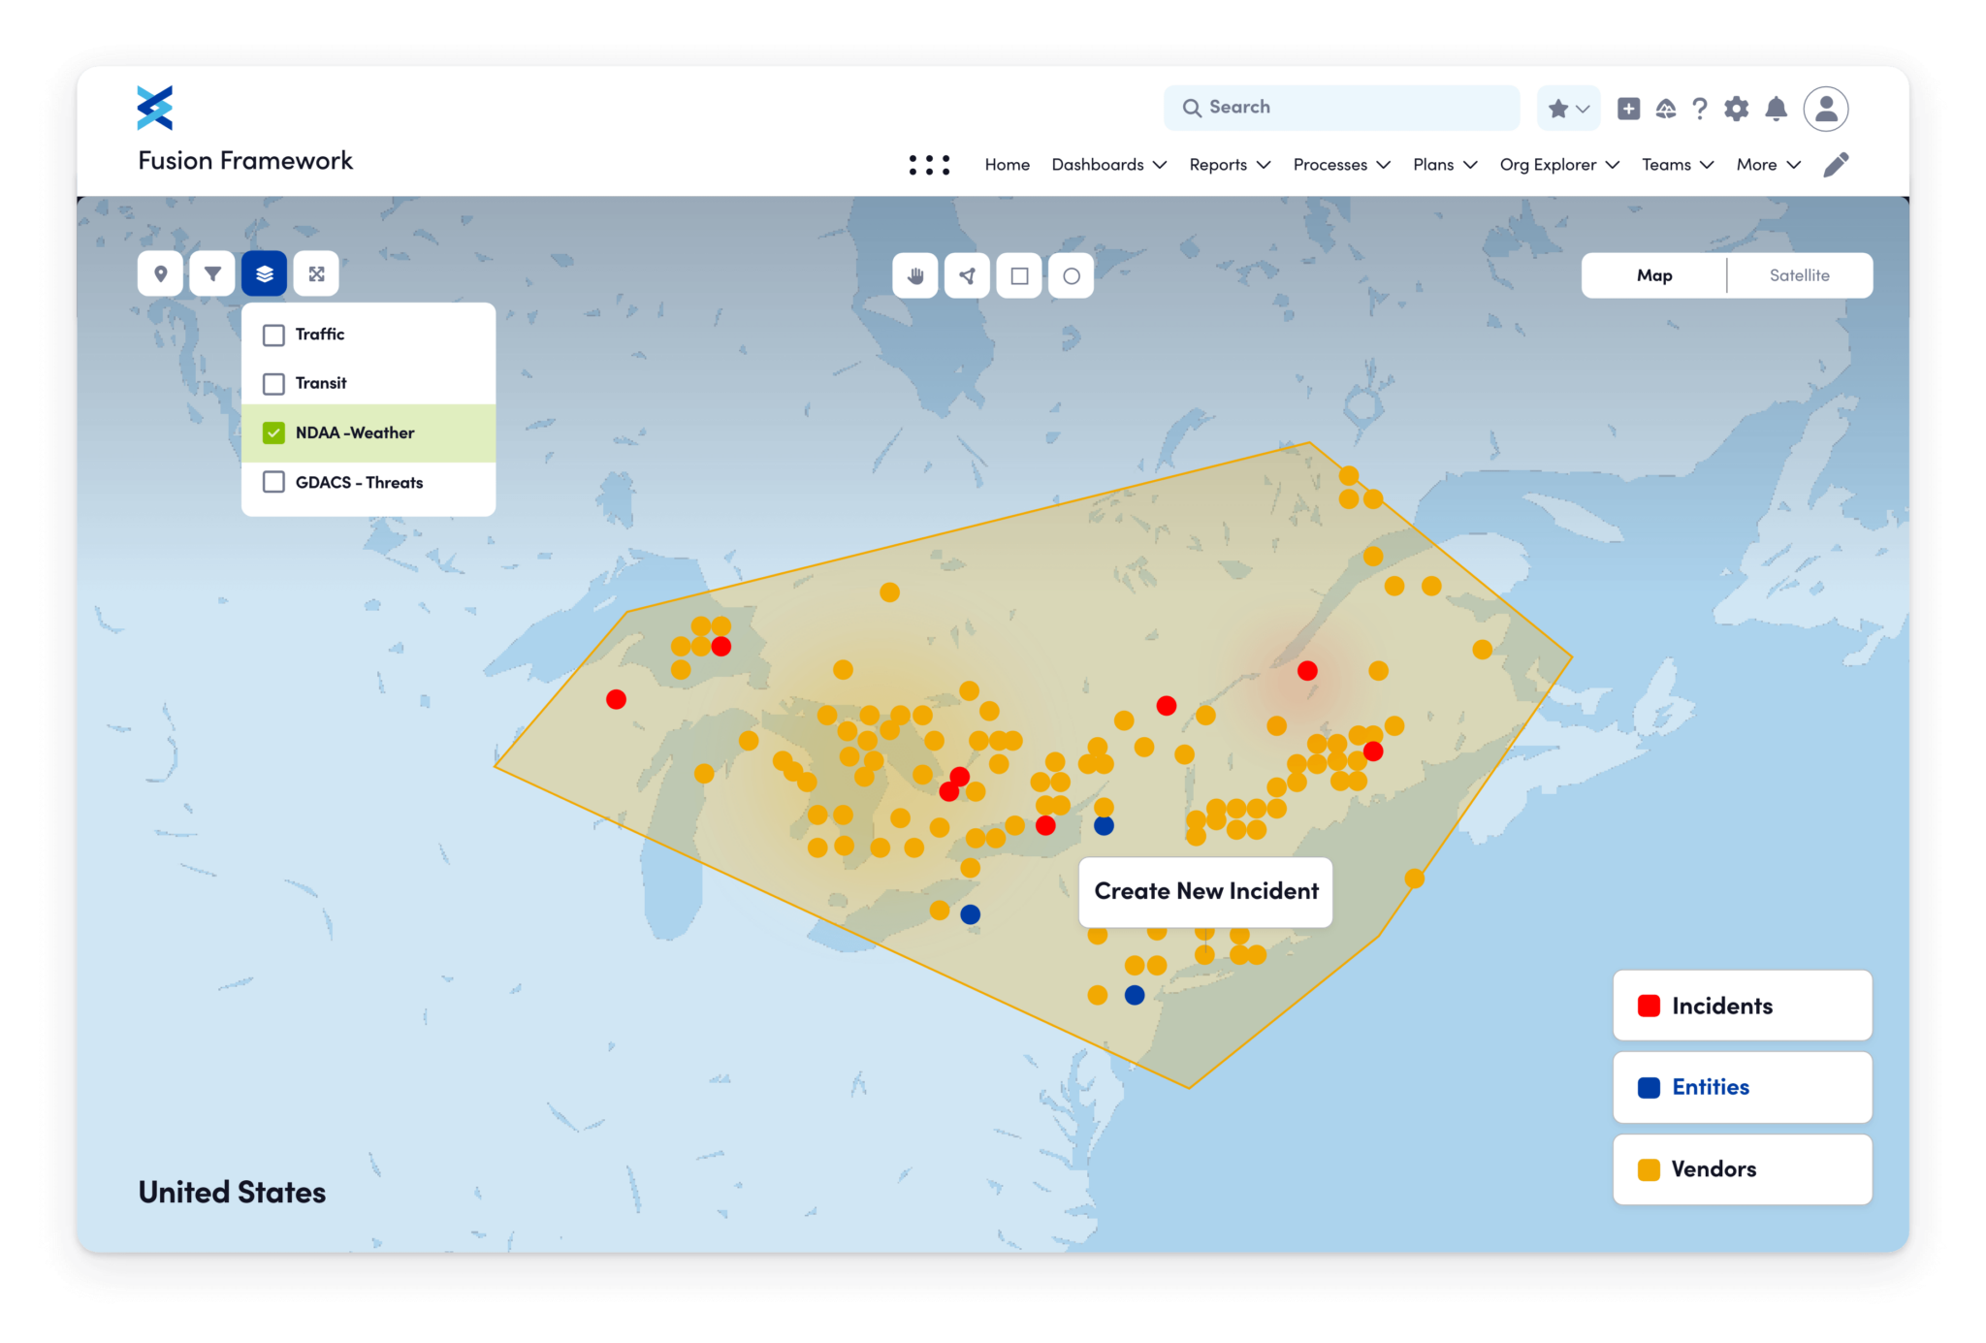The height and width of the screenshot is (1343, 1986).
Task: Open the map filter funnel icon
Action: (212, 274)
